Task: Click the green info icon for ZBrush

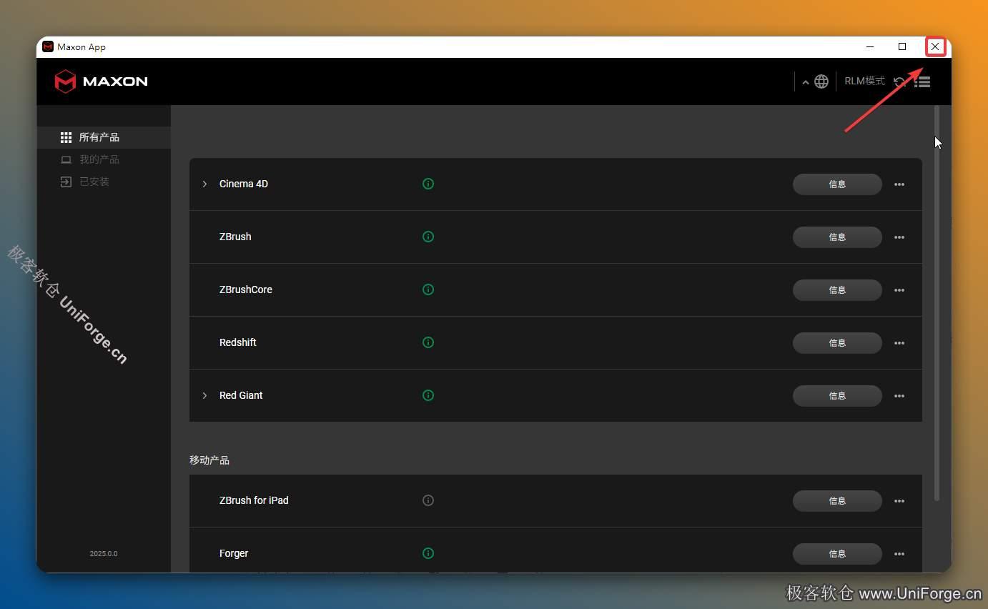Action: [x=428, y=237]
